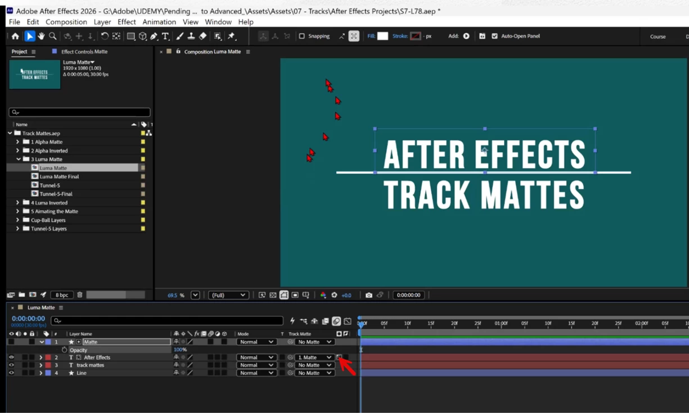Image resolution: width=689 pixels, height=413 pixels.
Task: Create a new composition from Project panel
Action: [32, 295]
